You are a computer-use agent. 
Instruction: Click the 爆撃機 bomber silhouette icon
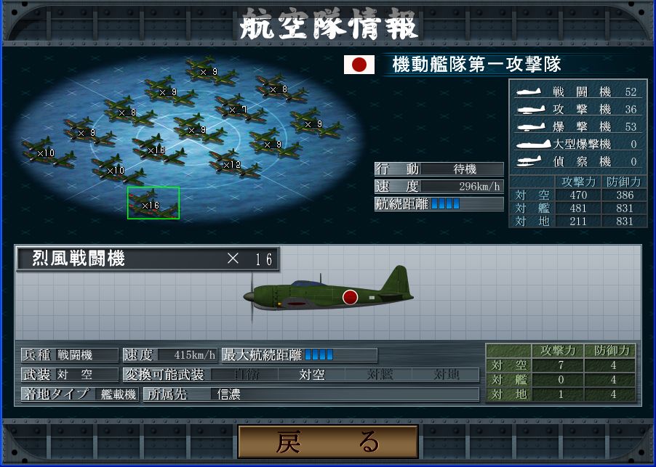point(531,126)
